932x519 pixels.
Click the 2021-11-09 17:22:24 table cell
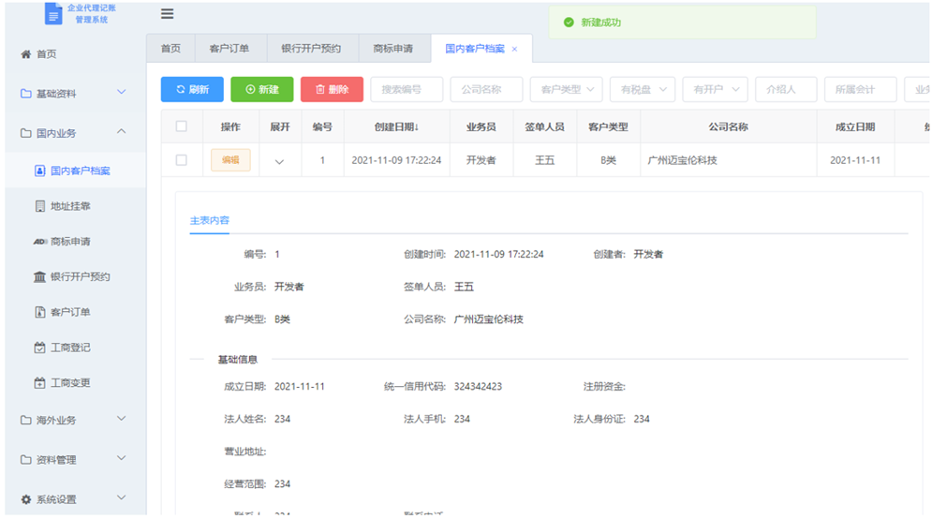(396, 160)
